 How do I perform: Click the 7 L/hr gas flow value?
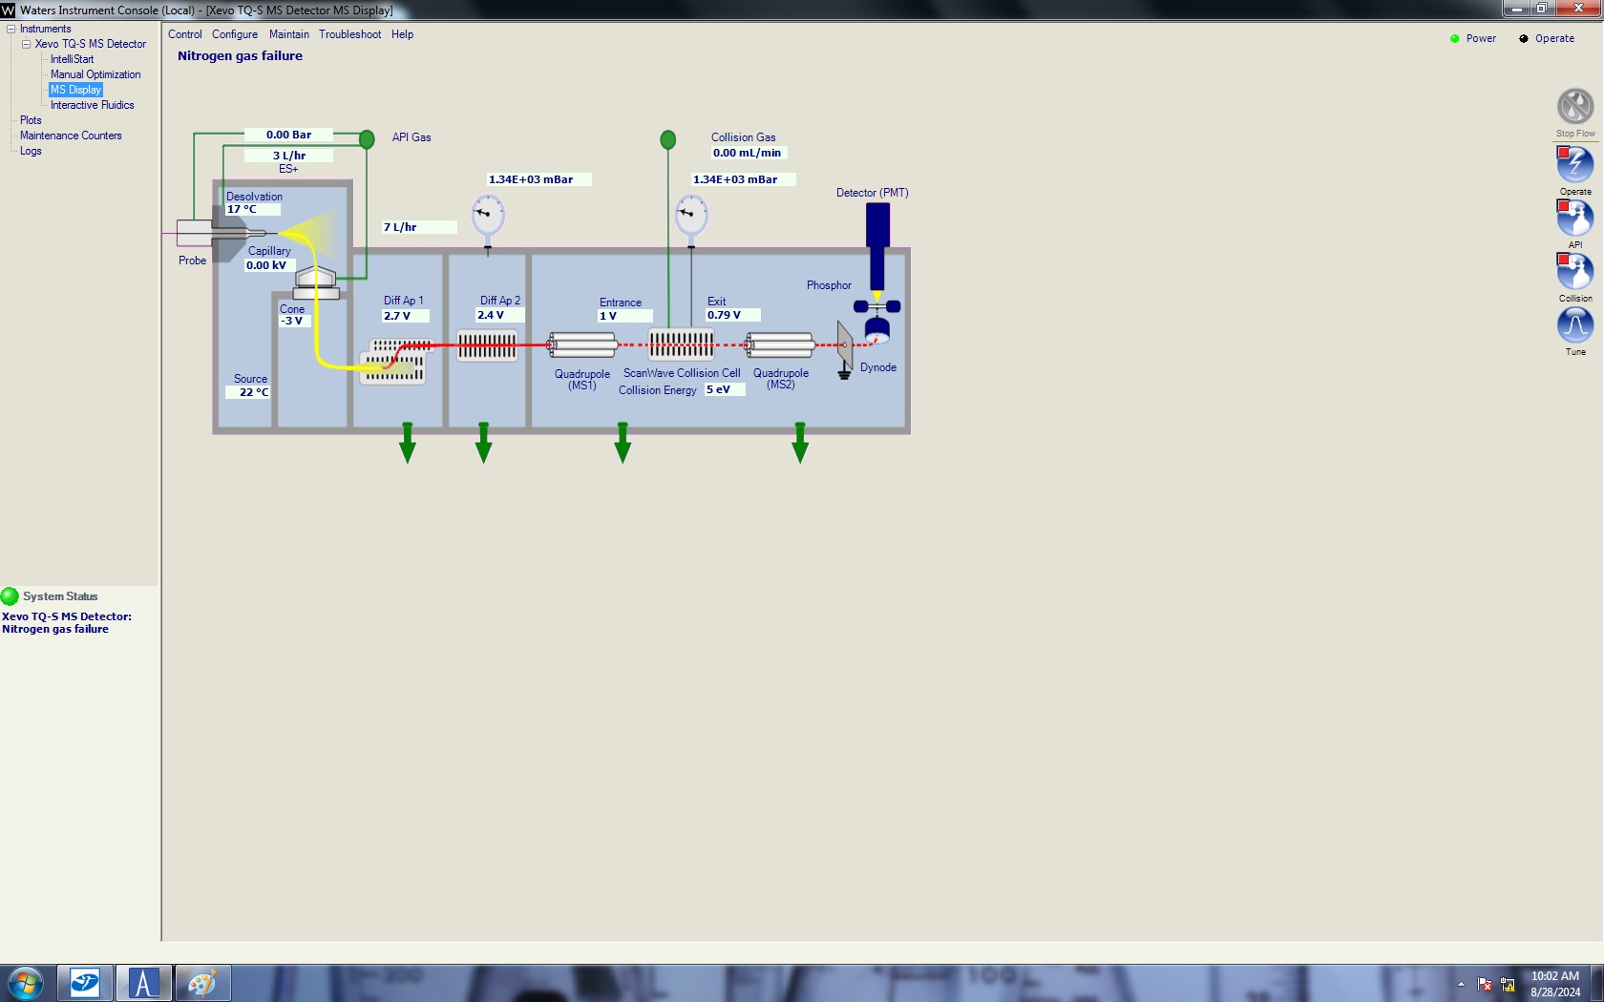[x=419, y=227]
